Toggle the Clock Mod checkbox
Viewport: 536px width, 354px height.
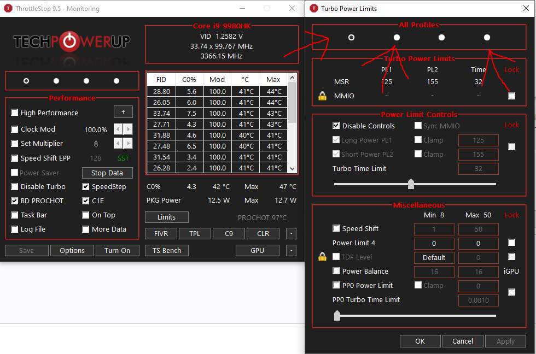pyautogui.click(x=14, y=129)
